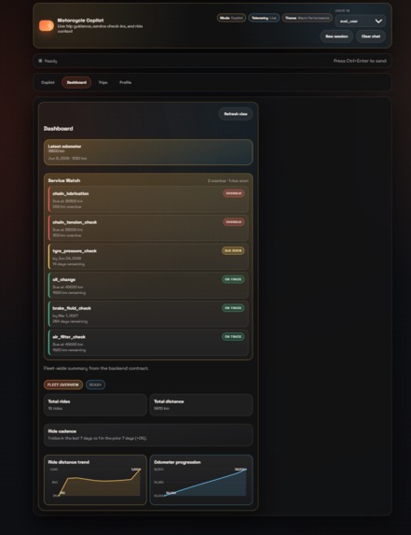Click the Ready status dot
Image resolution: width=411 pixels, height=535 pixels.
(40, 61)
